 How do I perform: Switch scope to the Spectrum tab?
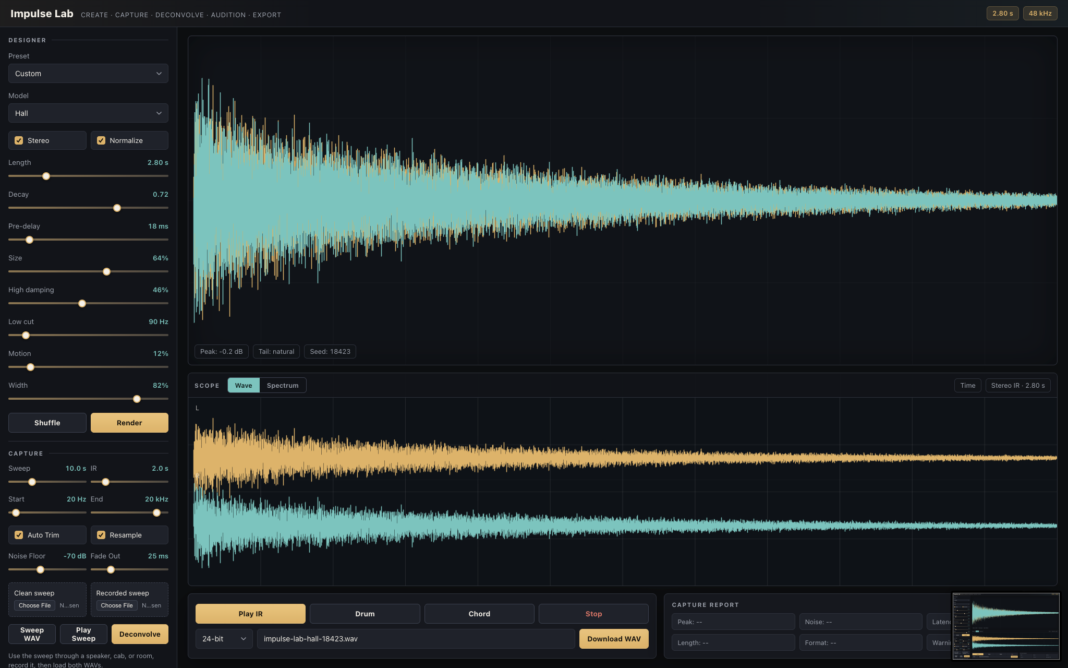(283, 385)
